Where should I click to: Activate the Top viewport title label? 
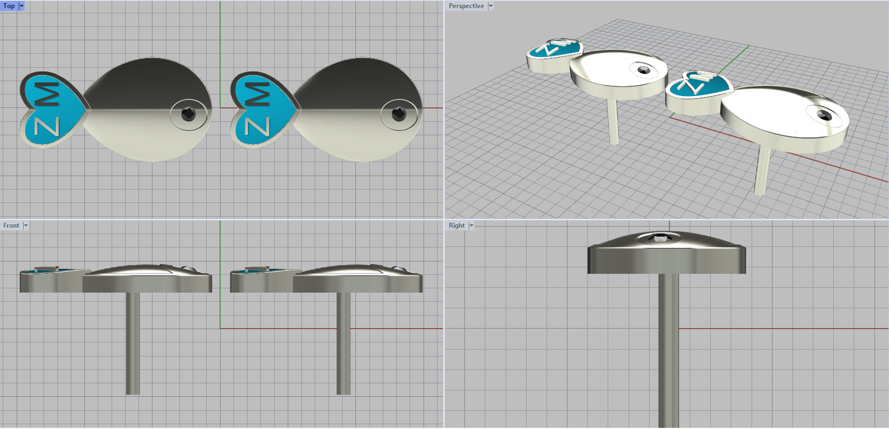(9, 6)
